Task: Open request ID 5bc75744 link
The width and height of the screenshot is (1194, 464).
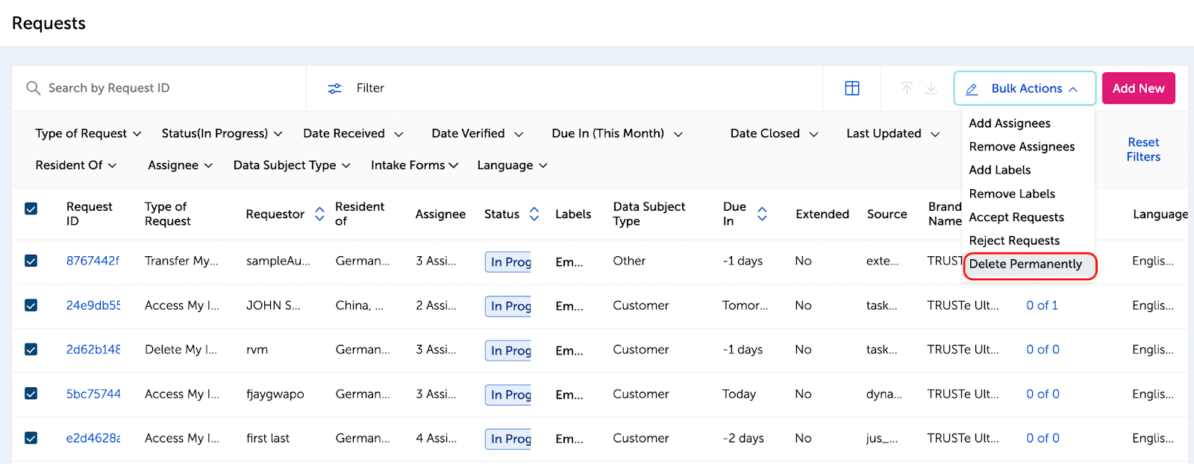Action: tap(93, 394)
